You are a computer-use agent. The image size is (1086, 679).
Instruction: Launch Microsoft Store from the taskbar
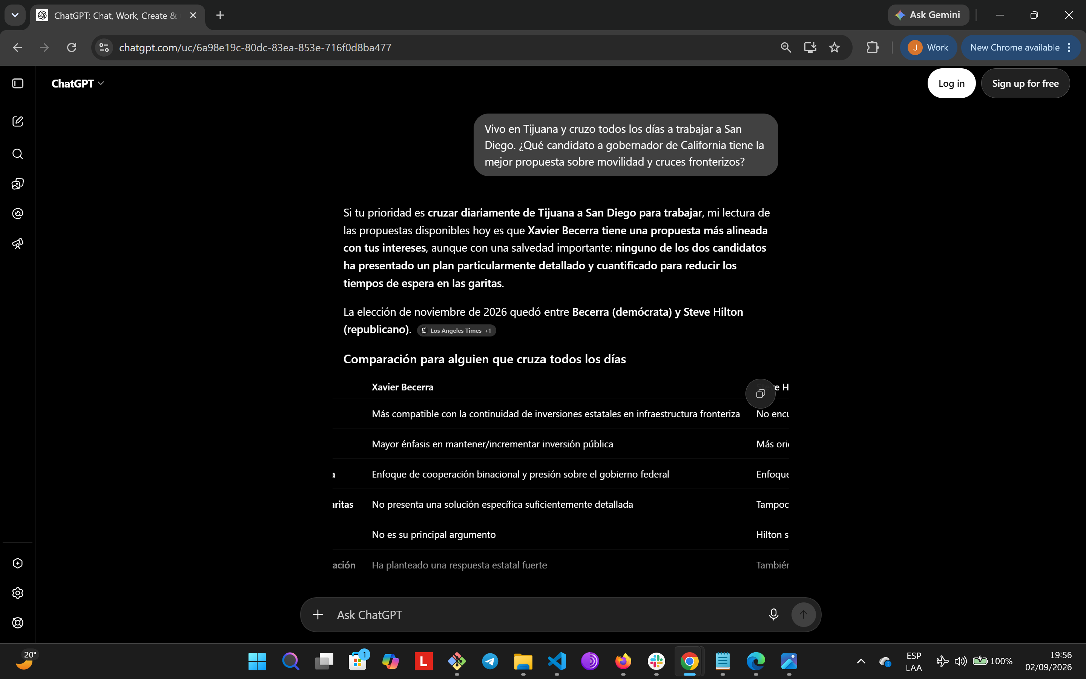click(357, 662)
